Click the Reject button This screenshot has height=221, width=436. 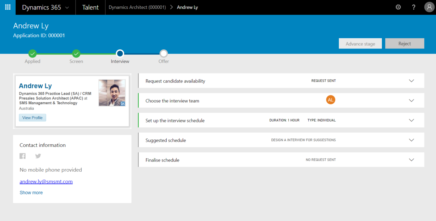(405, 44)
